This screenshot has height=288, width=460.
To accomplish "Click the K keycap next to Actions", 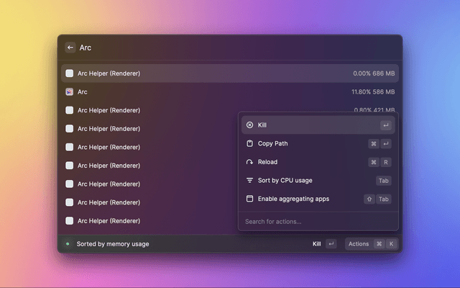I will [391, 244].
